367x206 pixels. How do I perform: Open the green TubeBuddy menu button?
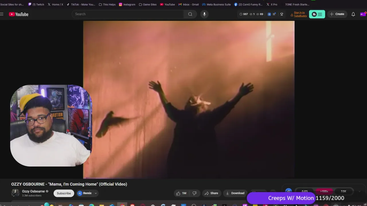(x=317, y=14)
